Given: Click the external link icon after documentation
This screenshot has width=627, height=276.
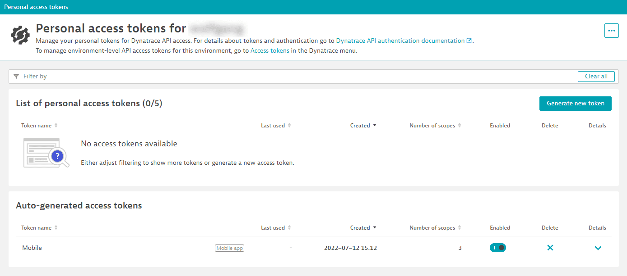Looking at the screenshot, I should [x=469, y=41].
